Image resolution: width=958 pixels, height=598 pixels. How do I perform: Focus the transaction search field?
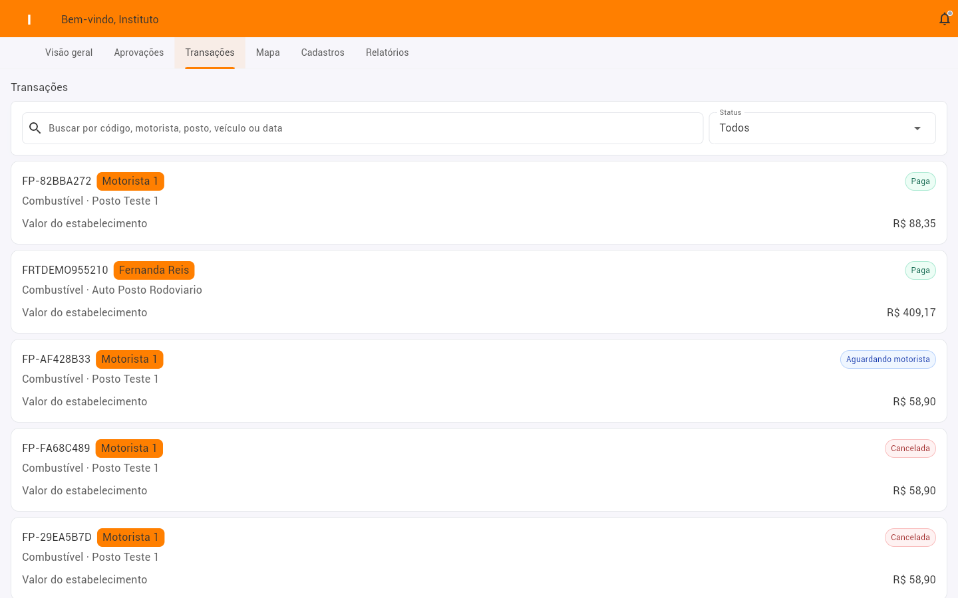coord(363,128)
